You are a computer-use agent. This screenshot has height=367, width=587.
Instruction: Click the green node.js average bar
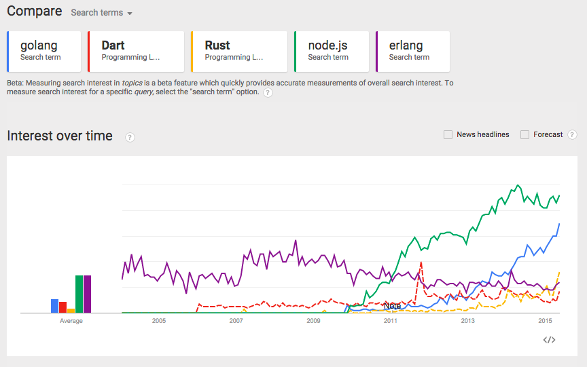click(x=79, y=294)
